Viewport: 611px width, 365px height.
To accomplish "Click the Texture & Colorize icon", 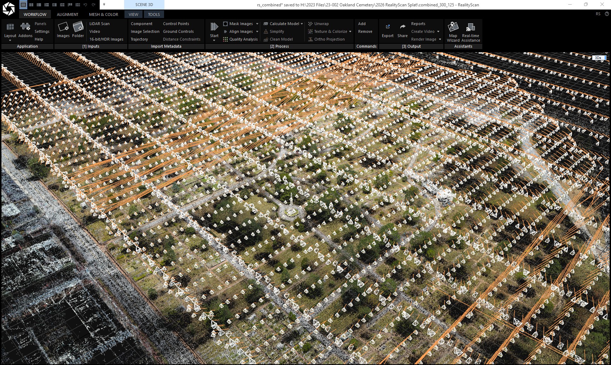I will (x=310, y=31).
